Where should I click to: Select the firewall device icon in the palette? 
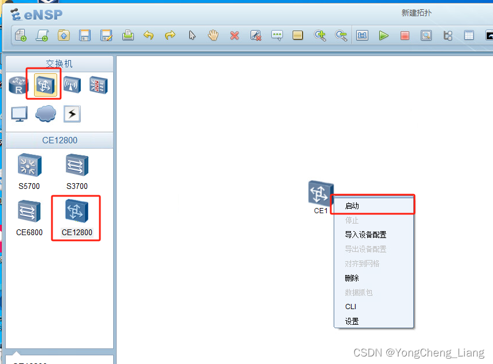[98, 84]
